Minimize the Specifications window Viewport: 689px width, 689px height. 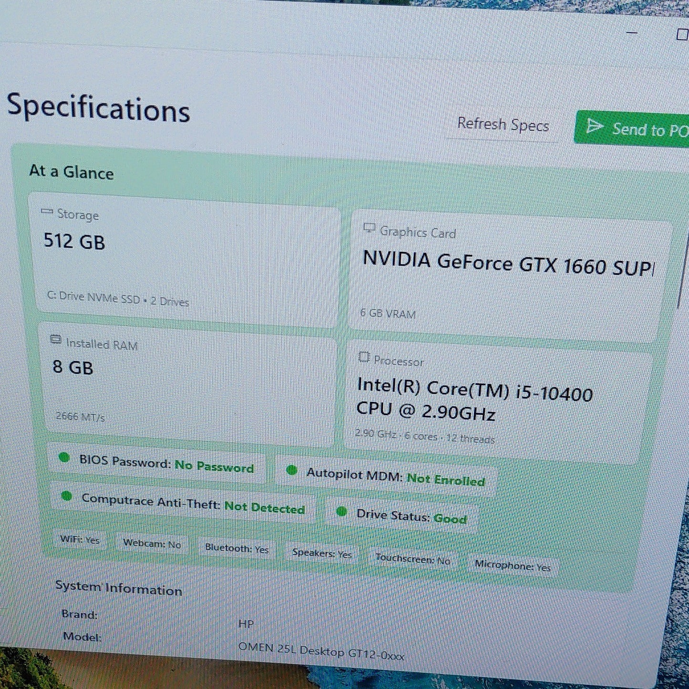point(632,33)
